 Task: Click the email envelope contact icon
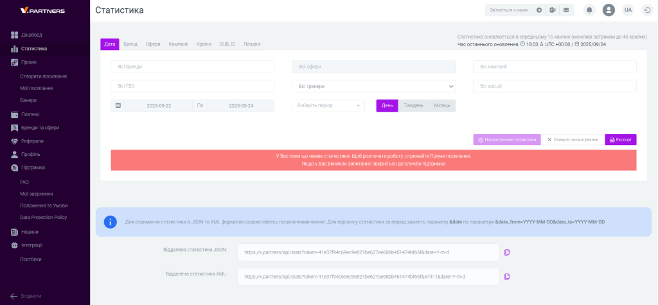[566, 10]
